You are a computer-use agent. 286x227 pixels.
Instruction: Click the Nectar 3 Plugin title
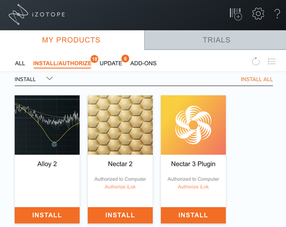[x=193, y=164]
